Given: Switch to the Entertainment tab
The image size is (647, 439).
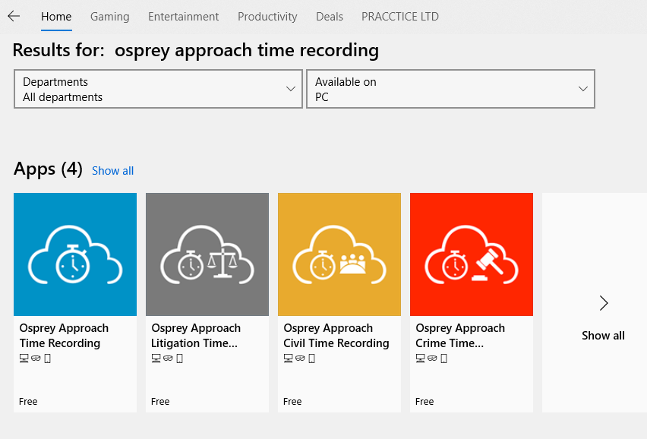Looking at the screenshot, I should coord(183,17).
